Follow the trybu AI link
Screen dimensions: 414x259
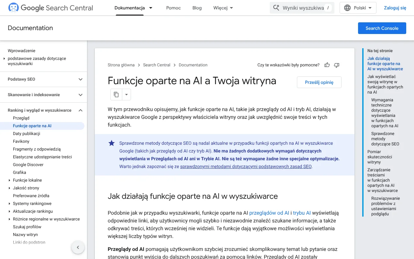click(302, 213)
